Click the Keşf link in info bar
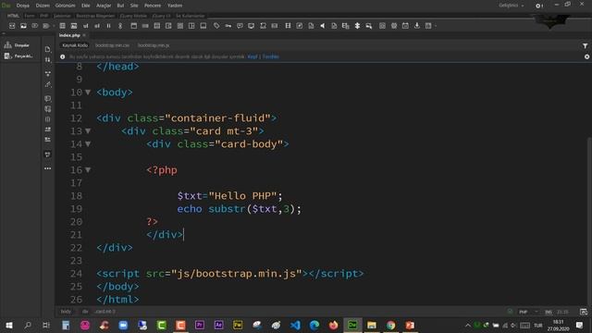 253,56
